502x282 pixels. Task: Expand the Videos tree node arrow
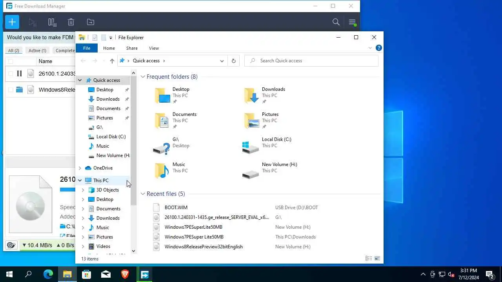click(x=83, y=246)
